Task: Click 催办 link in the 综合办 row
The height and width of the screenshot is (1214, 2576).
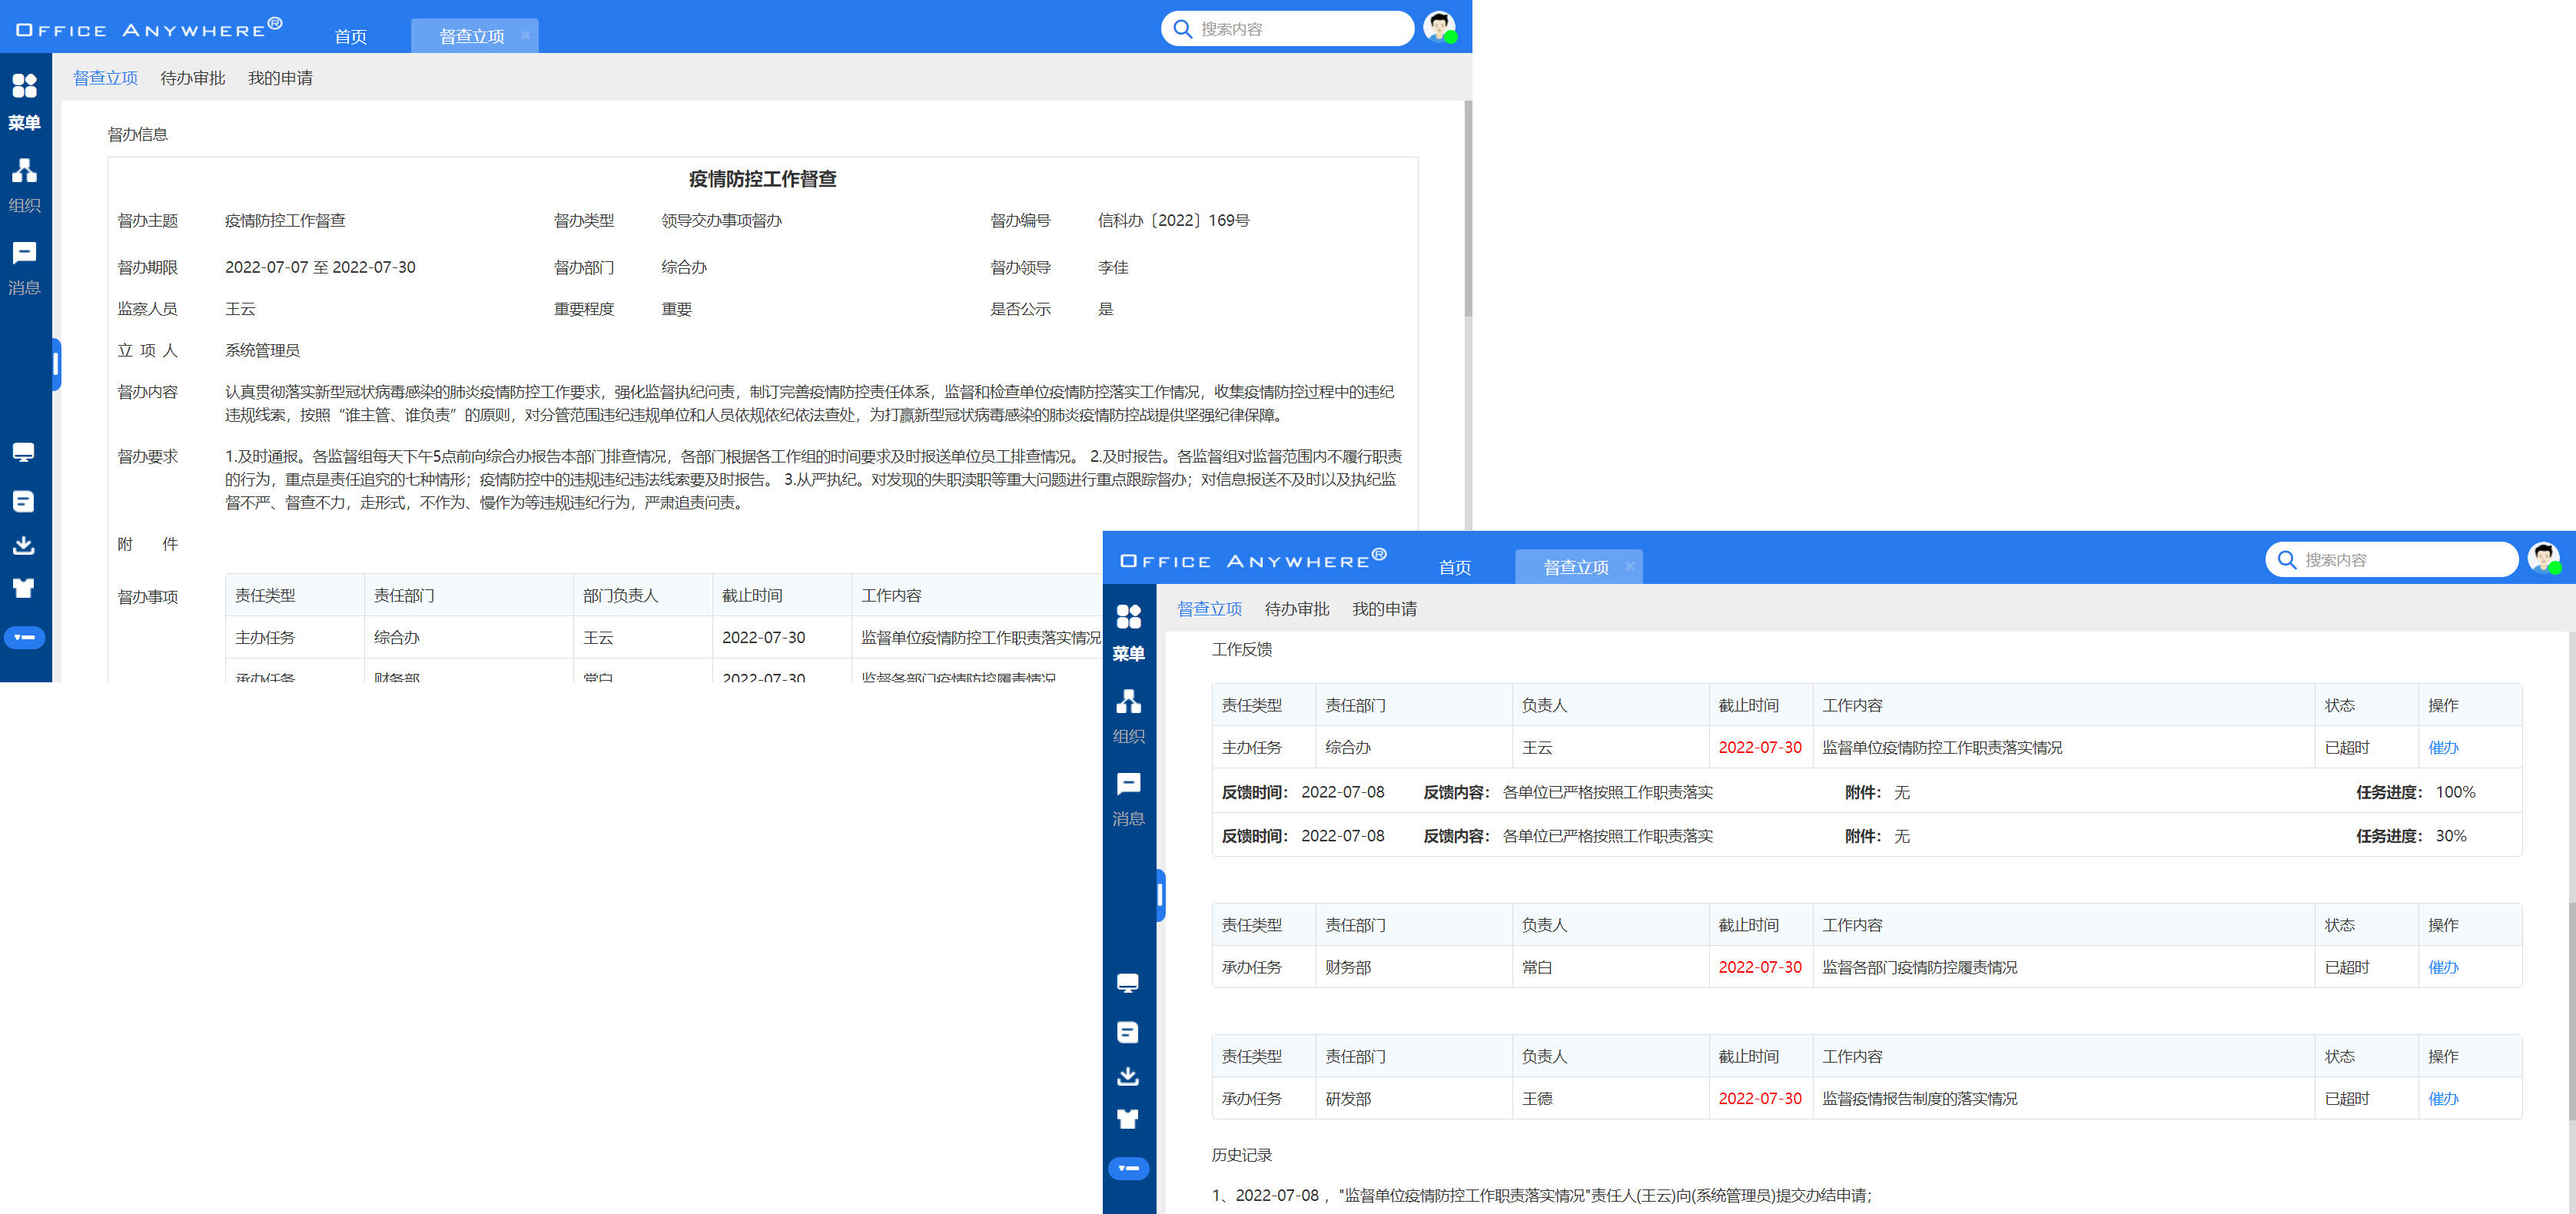Action: point(2442,748)
